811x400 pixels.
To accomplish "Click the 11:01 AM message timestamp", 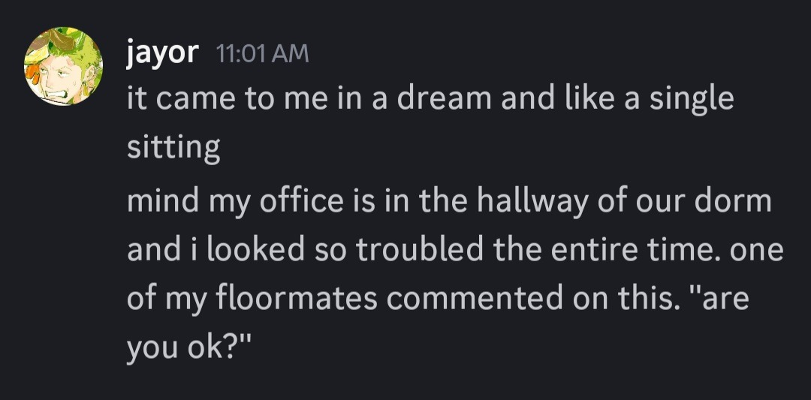I will [262, 53].
